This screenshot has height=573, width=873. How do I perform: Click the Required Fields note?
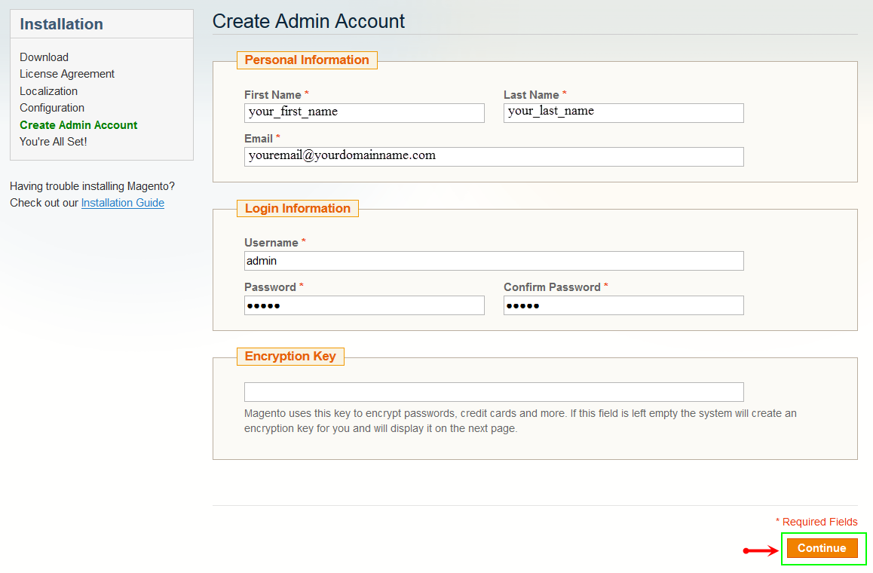tap(816, 522)
